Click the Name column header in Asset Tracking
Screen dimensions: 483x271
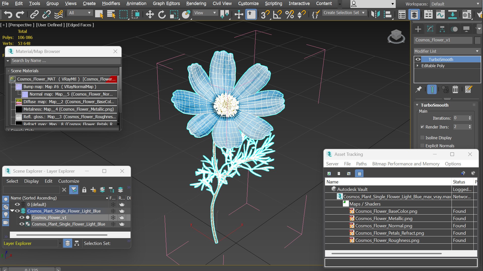[388, 182]
